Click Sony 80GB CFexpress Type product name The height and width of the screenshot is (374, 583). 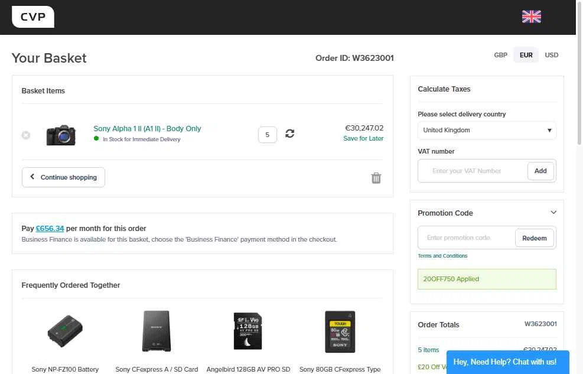340,369
